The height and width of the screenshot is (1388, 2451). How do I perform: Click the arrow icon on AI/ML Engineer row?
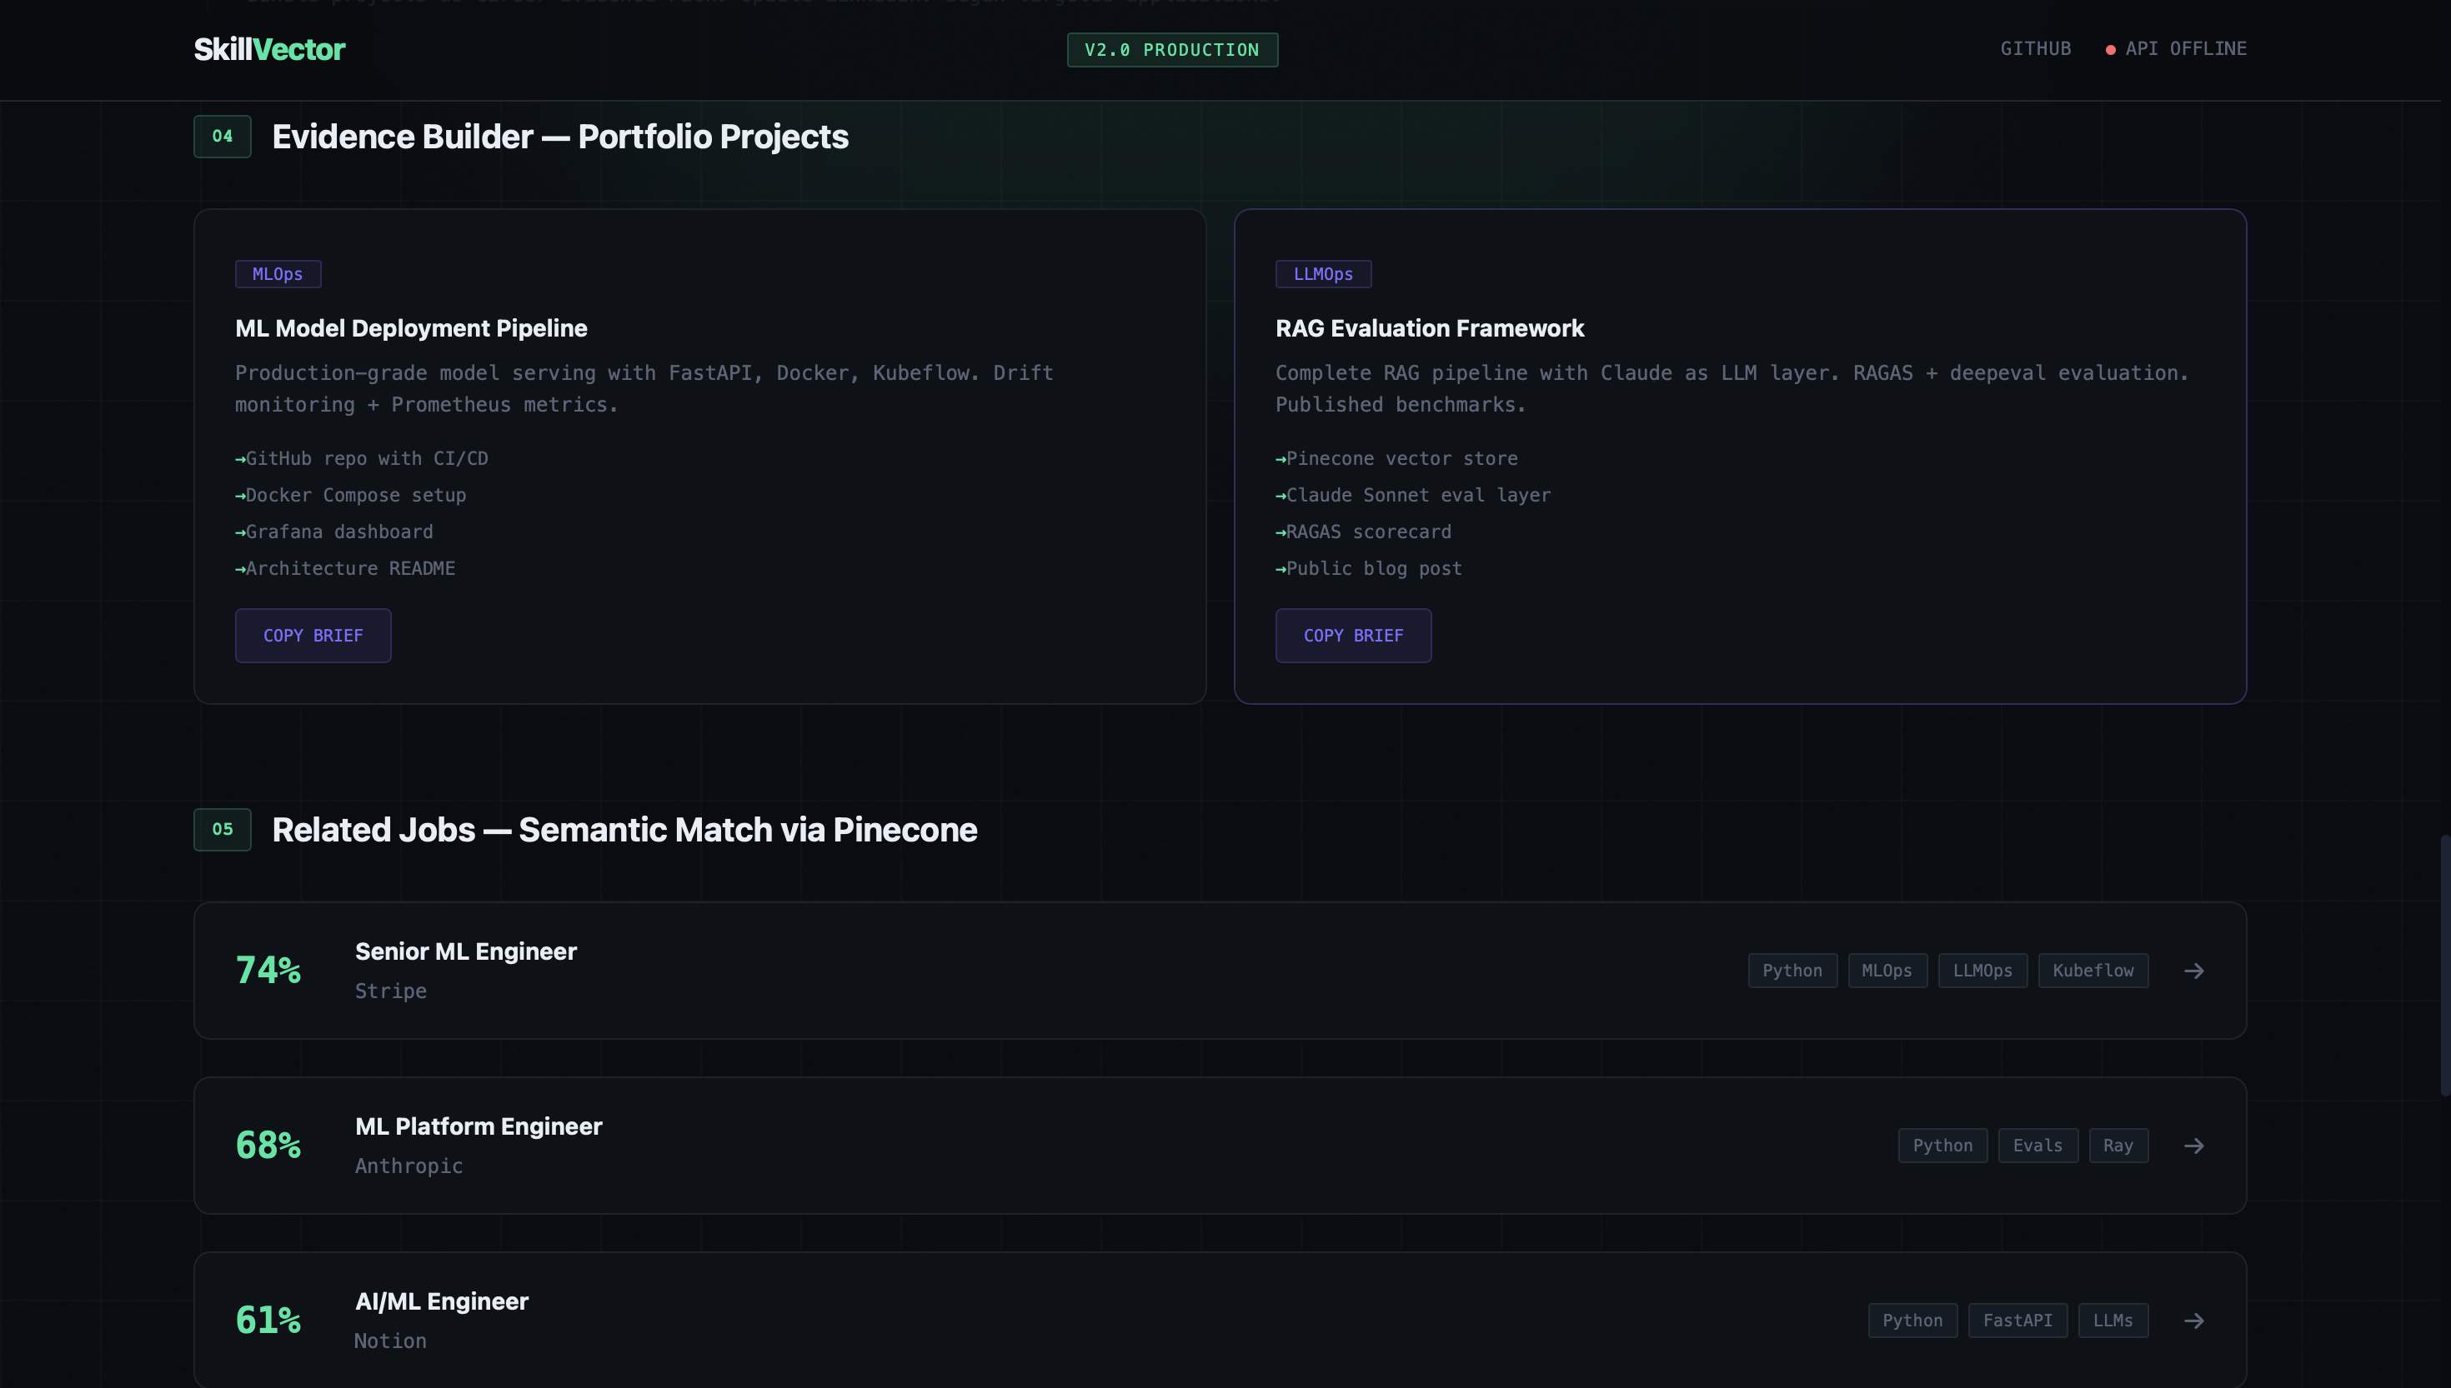pos(2194,1321)
